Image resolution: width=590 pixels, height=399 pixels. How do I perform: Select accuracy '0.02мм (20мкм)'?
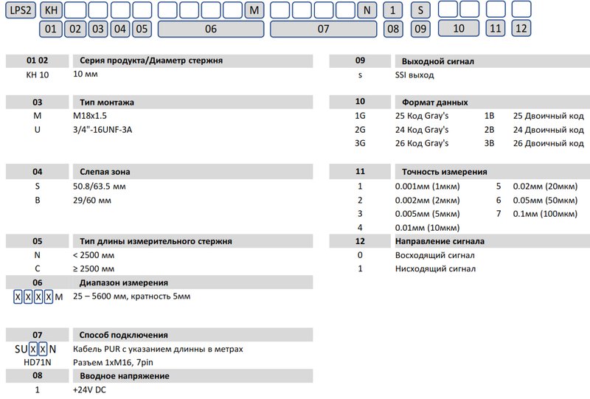(545, 187)
